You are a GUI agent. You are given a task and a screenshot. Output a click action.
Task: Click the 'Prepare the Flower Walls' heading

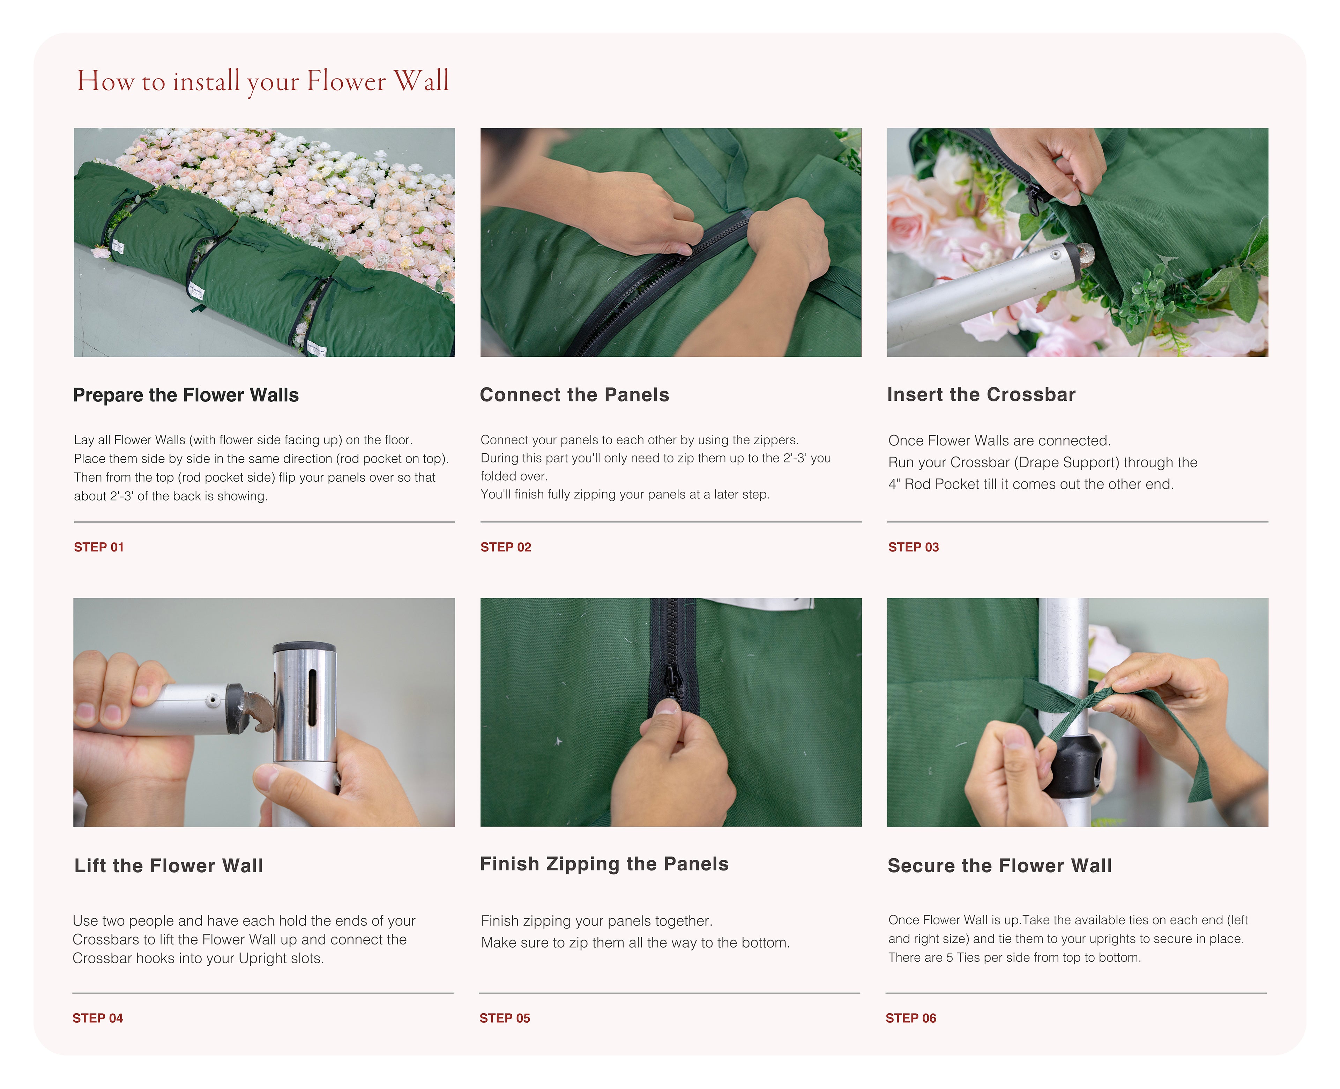click(x=186, y=394)
